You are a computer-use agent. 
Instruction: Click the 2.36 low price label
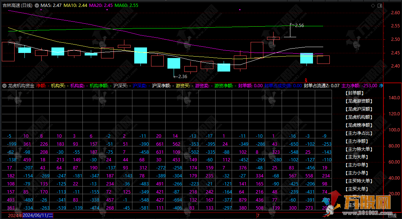coord(183,76)
